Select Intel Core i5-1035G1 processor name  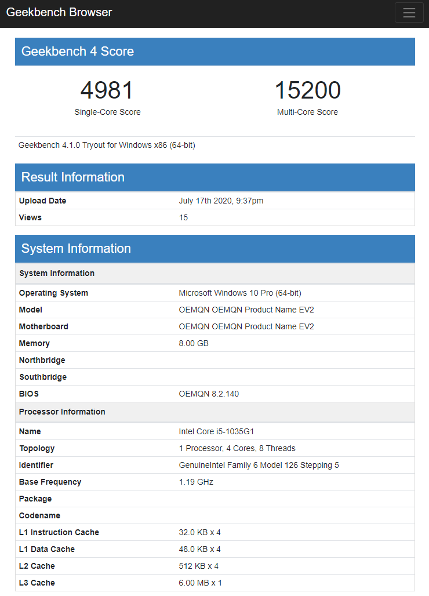(217, 431)
